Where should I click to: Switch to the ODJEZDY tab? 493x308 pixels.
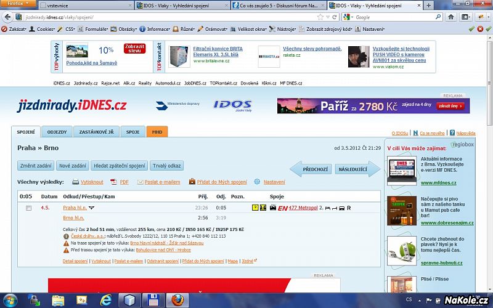[57, 132]
